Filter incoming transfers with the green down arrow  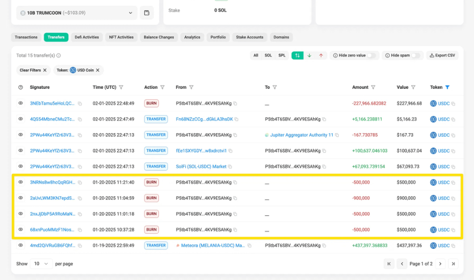(309, 56)
